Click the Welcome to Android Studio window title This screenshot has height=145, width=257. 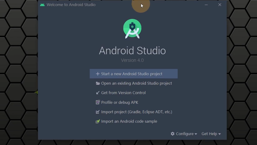click(71, 5)
